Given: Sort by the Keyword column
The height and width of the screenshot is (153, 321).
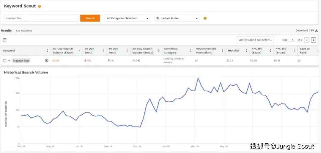Looking at the screenshot, I should click(47, 50).
